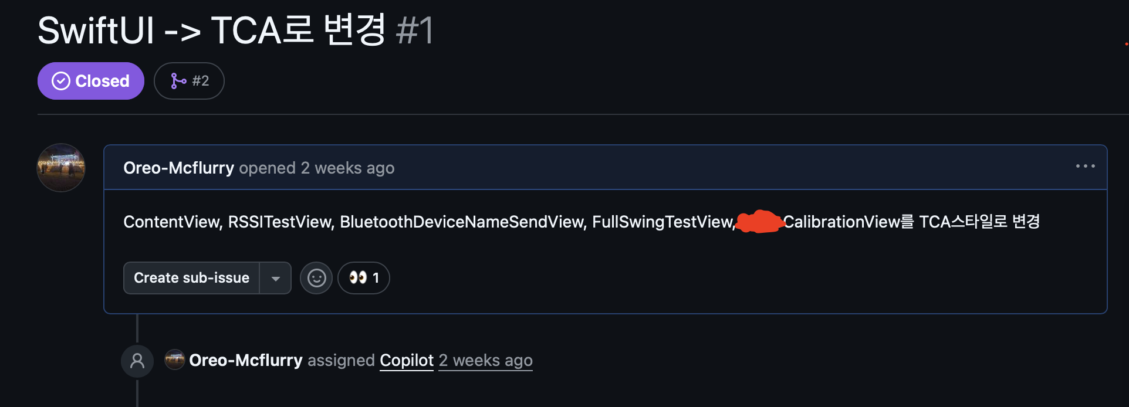Click the 'opened 2 weeks ago' timestamp
The image size is (1129, 407).
(x=317, y=168)
